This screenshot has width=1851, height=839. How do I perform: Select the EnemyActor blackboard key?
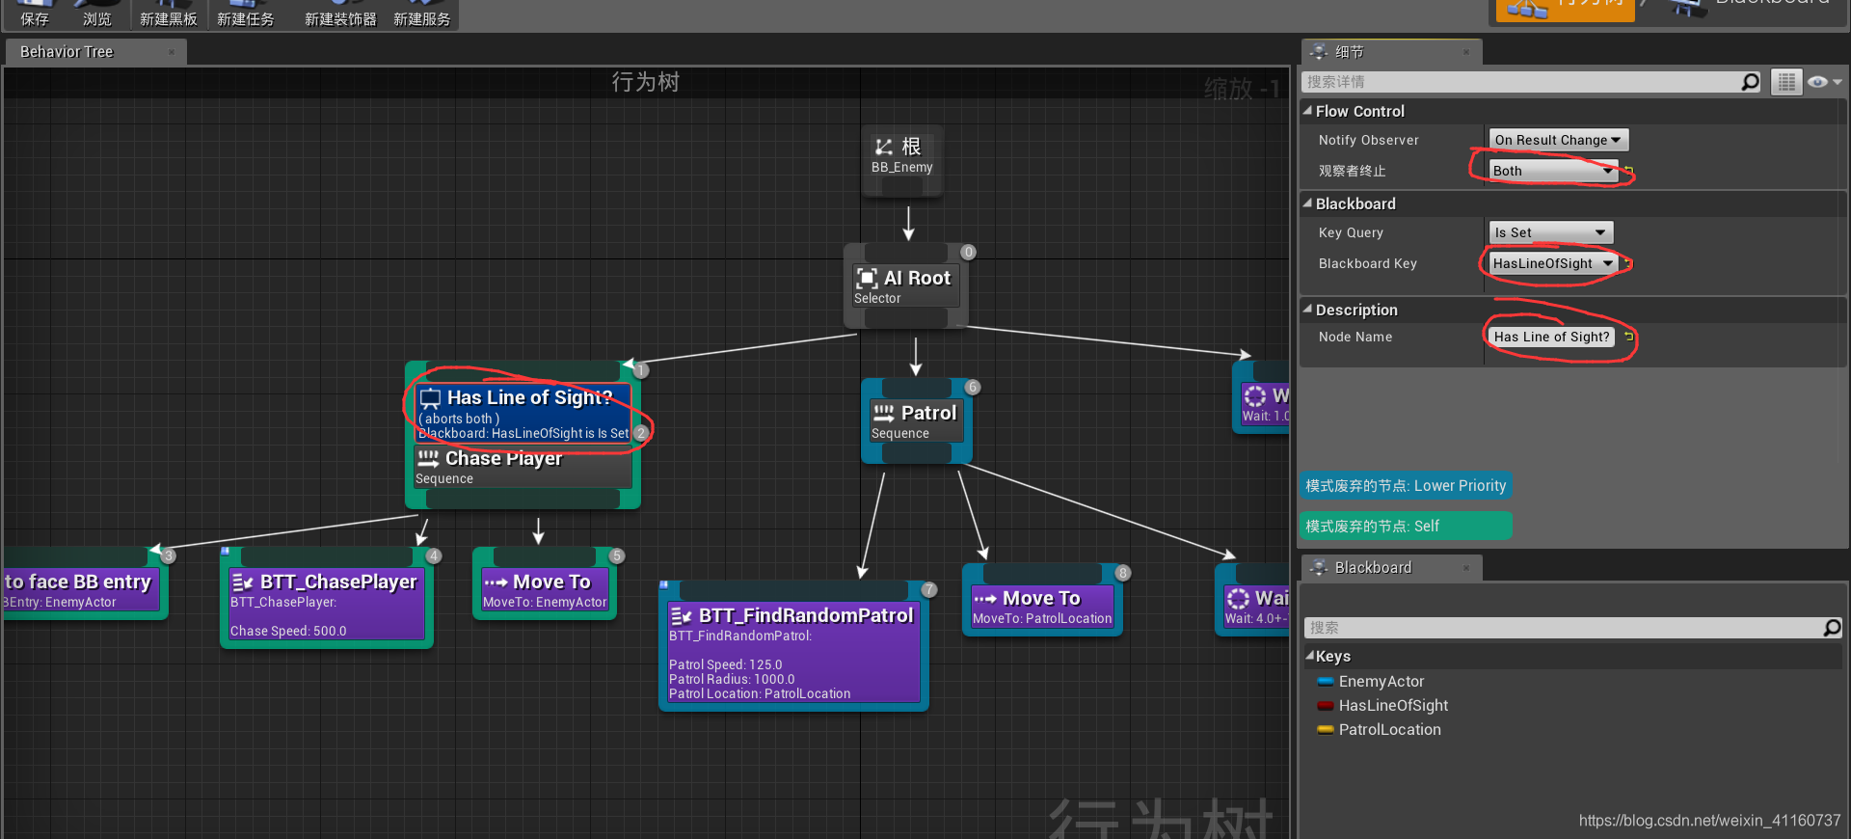click(x=1381, y=682)
